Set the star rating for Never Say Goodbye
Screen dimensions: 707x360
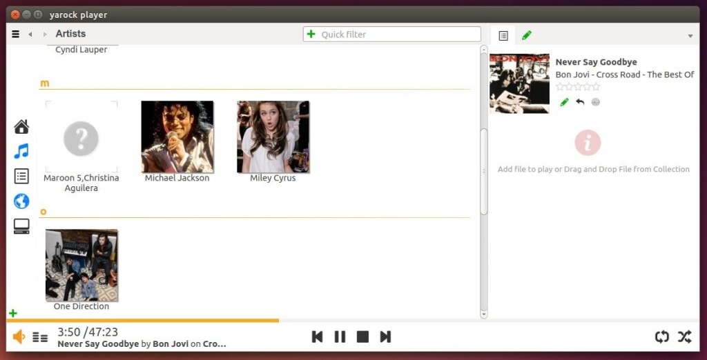point(578,86)
